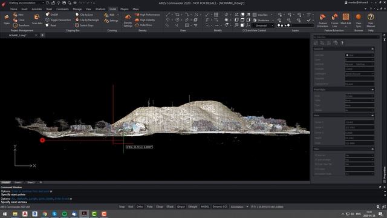Click the Qinput status button

181,206
